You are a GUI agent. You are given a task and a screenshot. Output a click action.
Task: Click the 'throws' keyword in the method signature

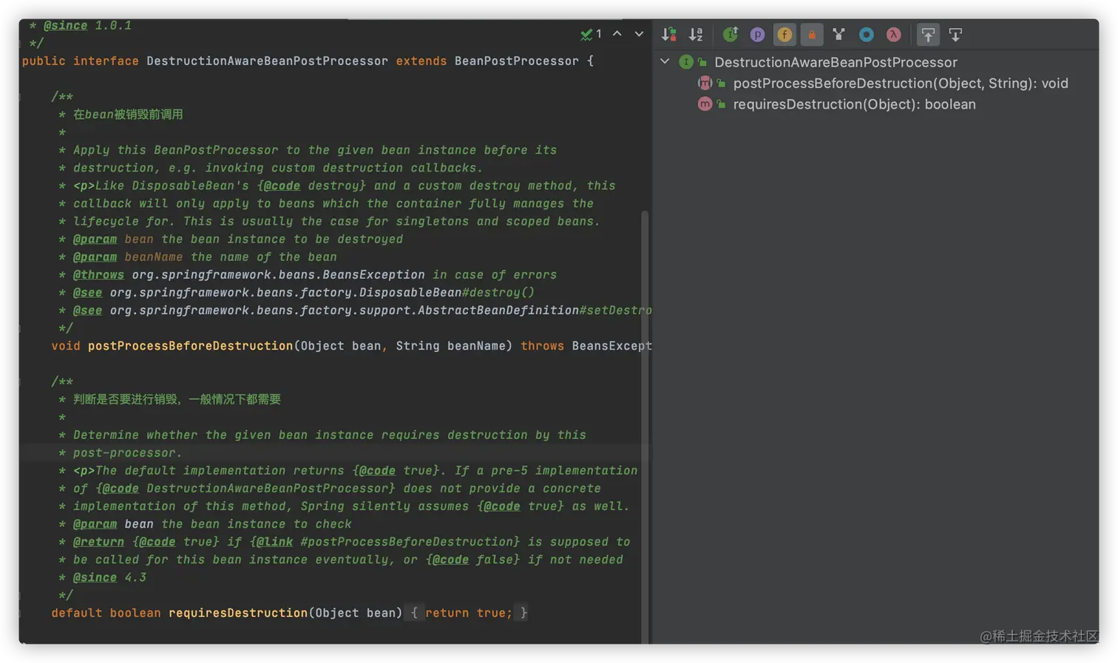[542, 346]
